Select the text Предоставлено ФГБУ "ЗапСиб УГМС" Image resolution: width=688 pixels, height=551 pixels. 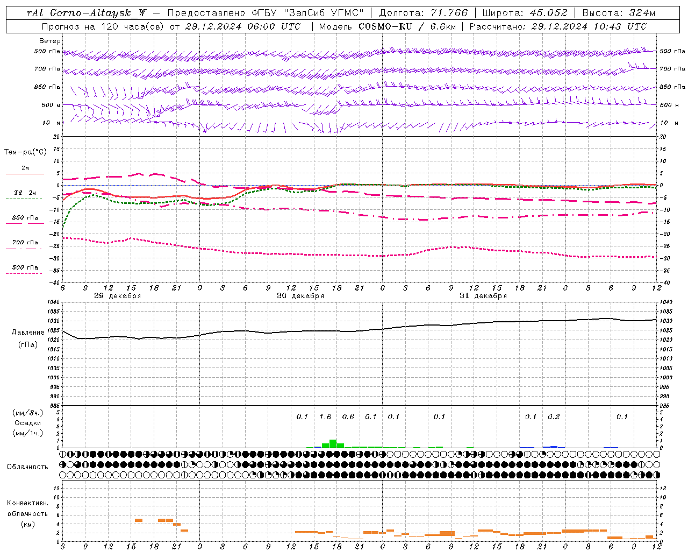click(266, 13)
